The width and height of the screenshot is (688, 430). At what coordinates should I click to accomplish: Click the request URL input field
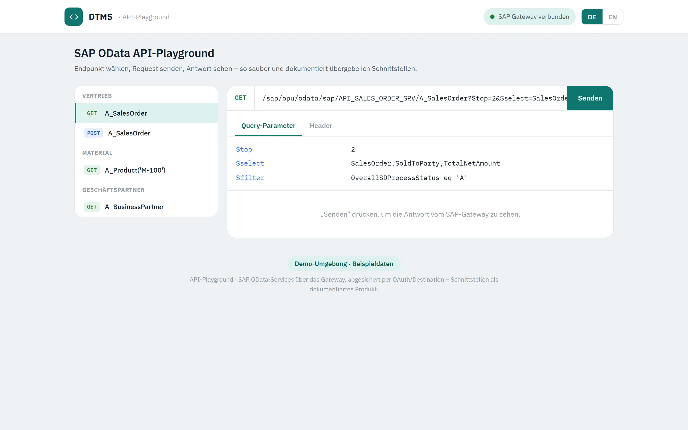coord(411,98)
